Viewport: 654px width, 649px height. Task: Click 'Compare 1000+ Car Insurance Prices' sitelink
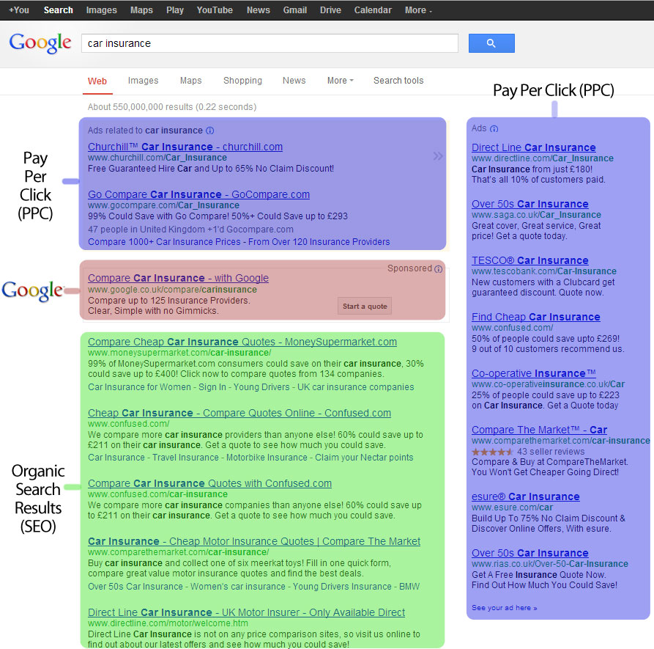pos(167,242)
